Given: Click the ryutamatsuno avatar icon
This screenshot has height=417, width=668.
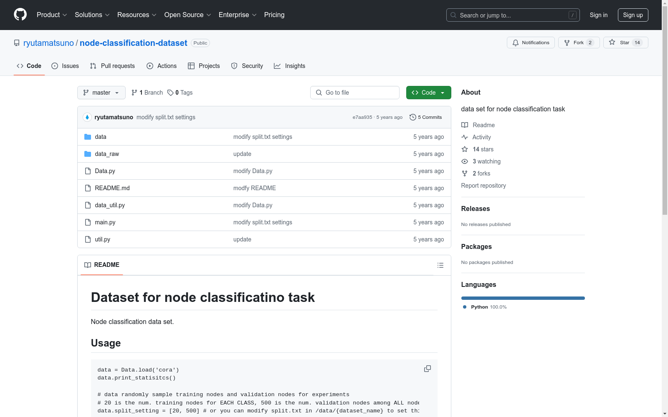Looking at the screenshot, I should pos(87,117).
